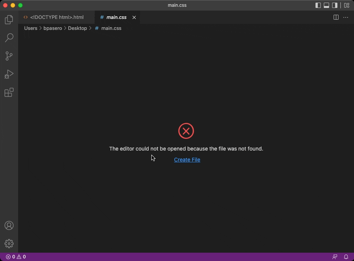The width and height of the screenshot is (354, 261).
Task: Open the Manage gear menu
Action: click(9, 244)
